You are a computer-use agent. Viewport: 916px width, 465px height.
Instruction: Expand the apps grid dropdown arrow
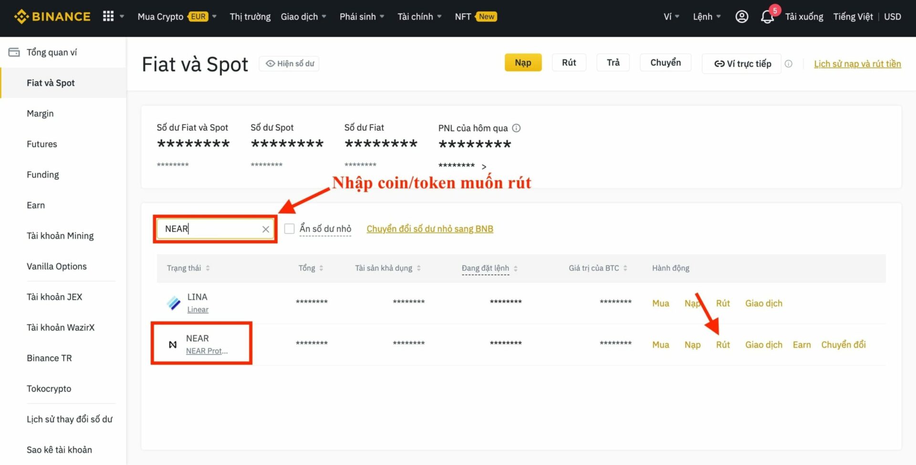pos(122,17)
